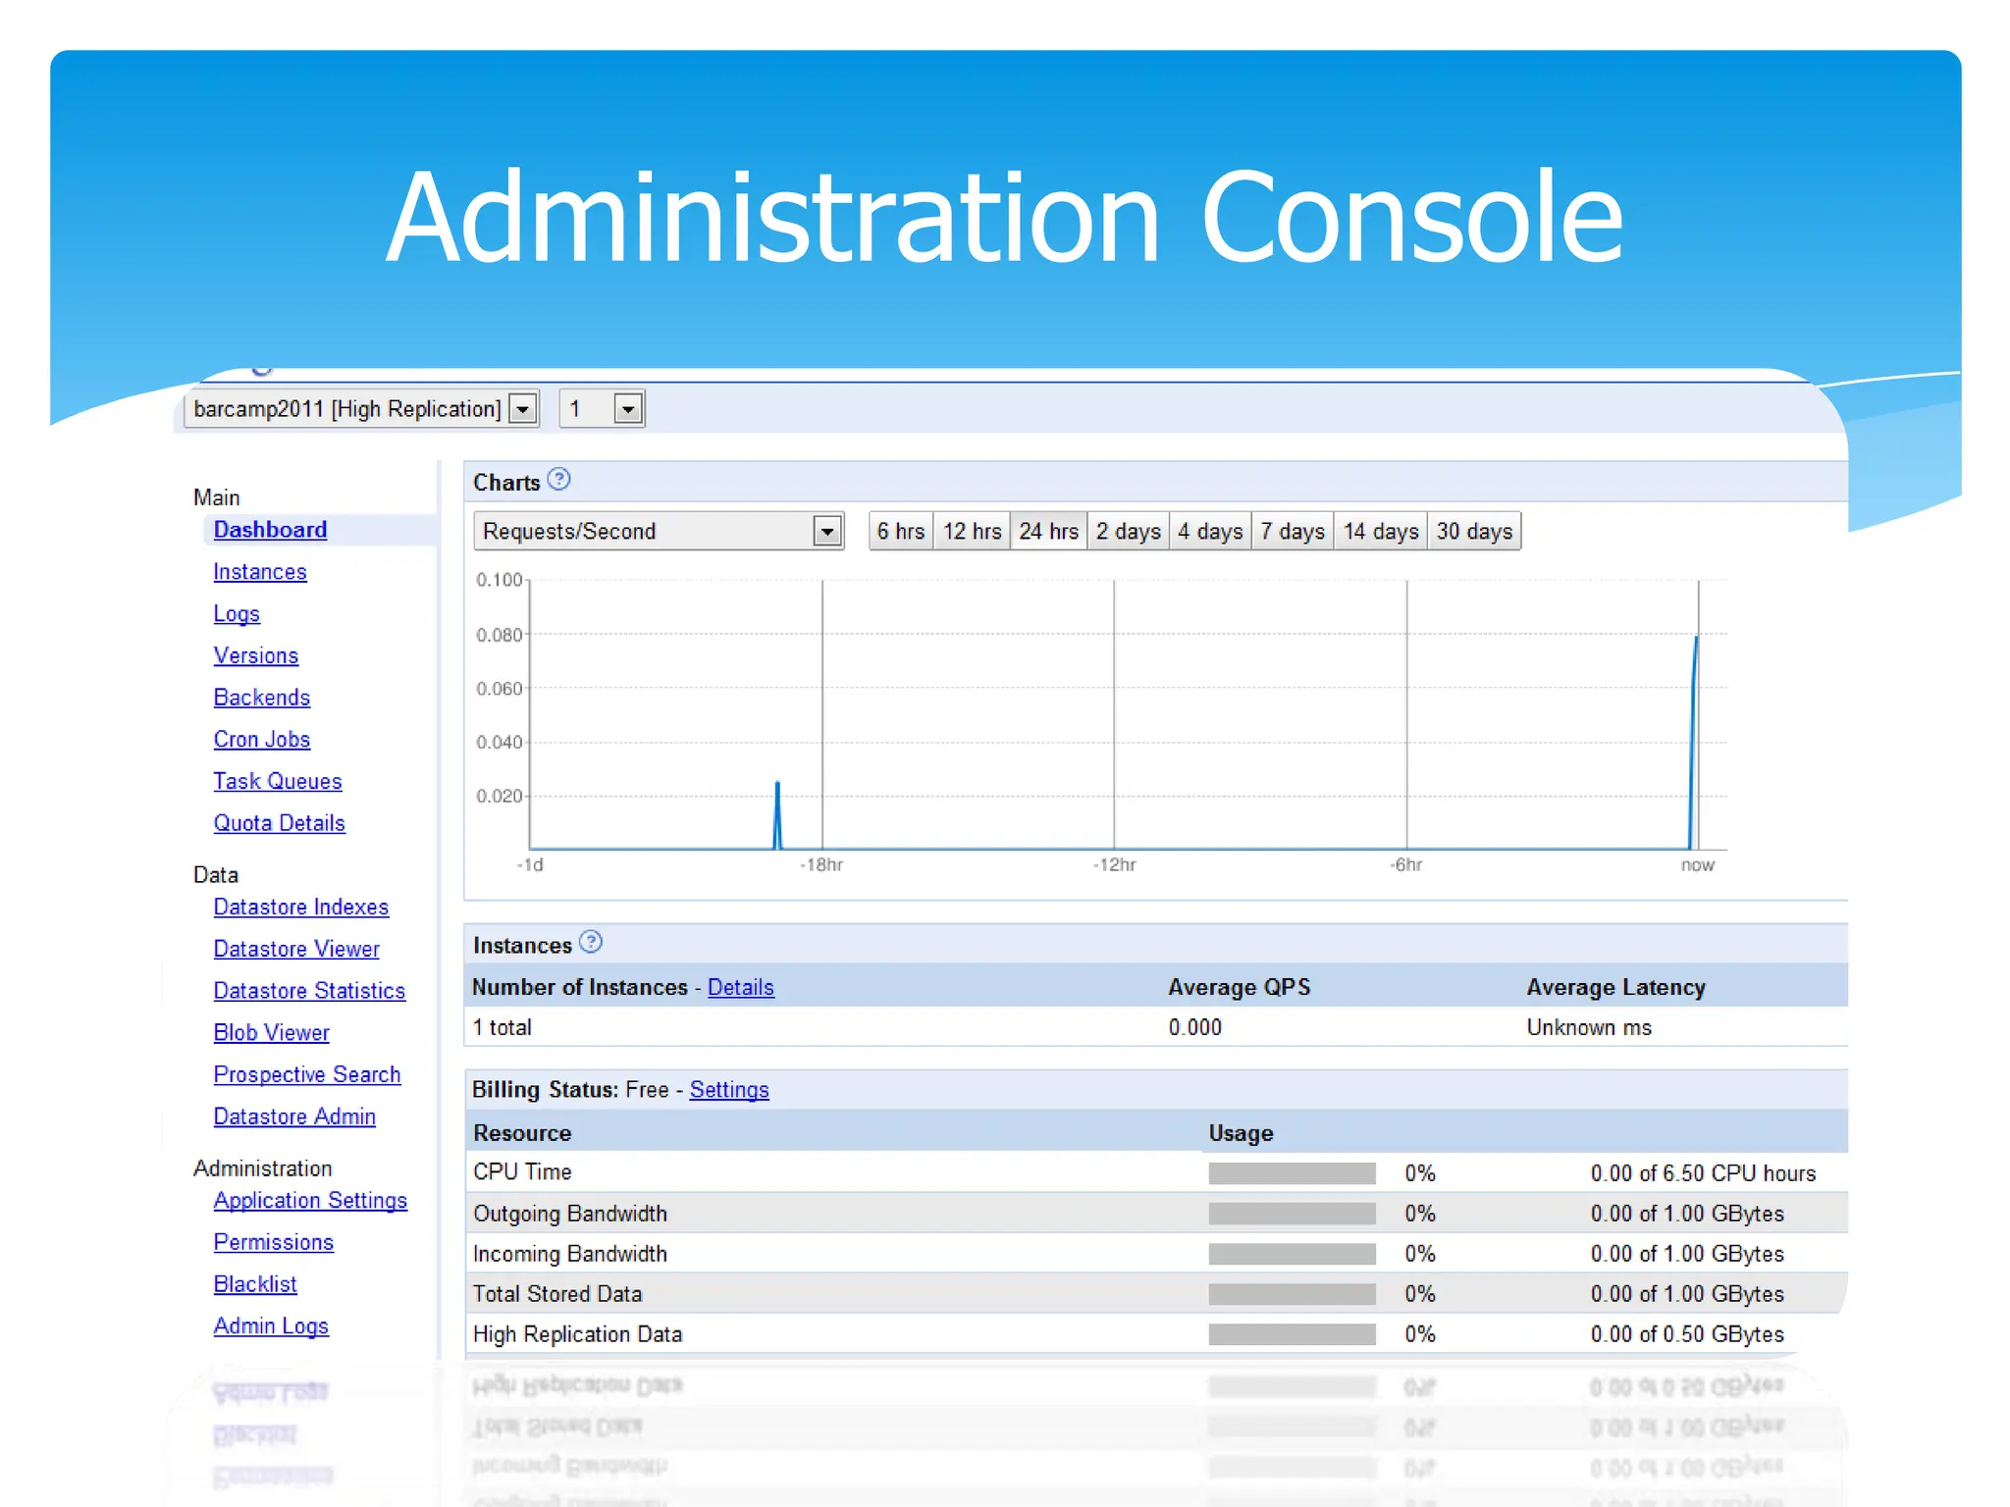Viewport: 2010px width, 1507px height.
Task: Open the Blob Viewer
Action: tap(272, 1033)
